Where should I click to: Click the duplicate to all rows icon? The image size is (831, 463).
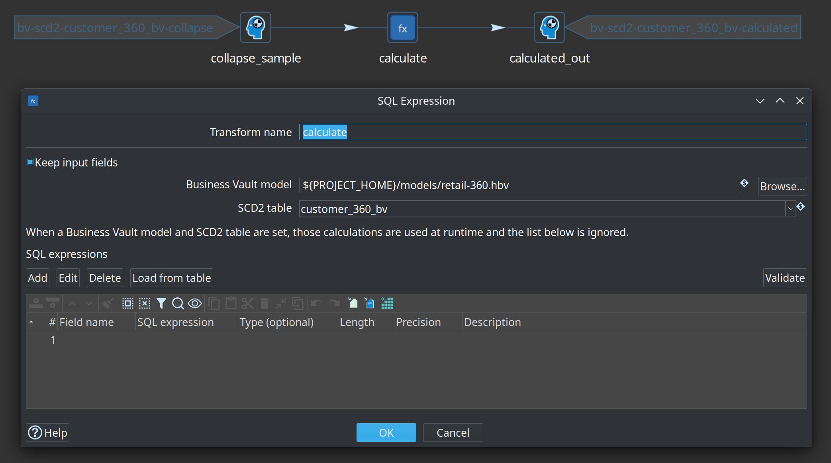click(x=298, y=303)
